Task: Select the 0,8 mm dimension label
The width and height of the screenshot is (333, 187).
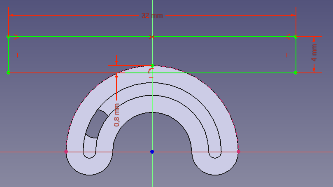Action: (x=116, y=115)
